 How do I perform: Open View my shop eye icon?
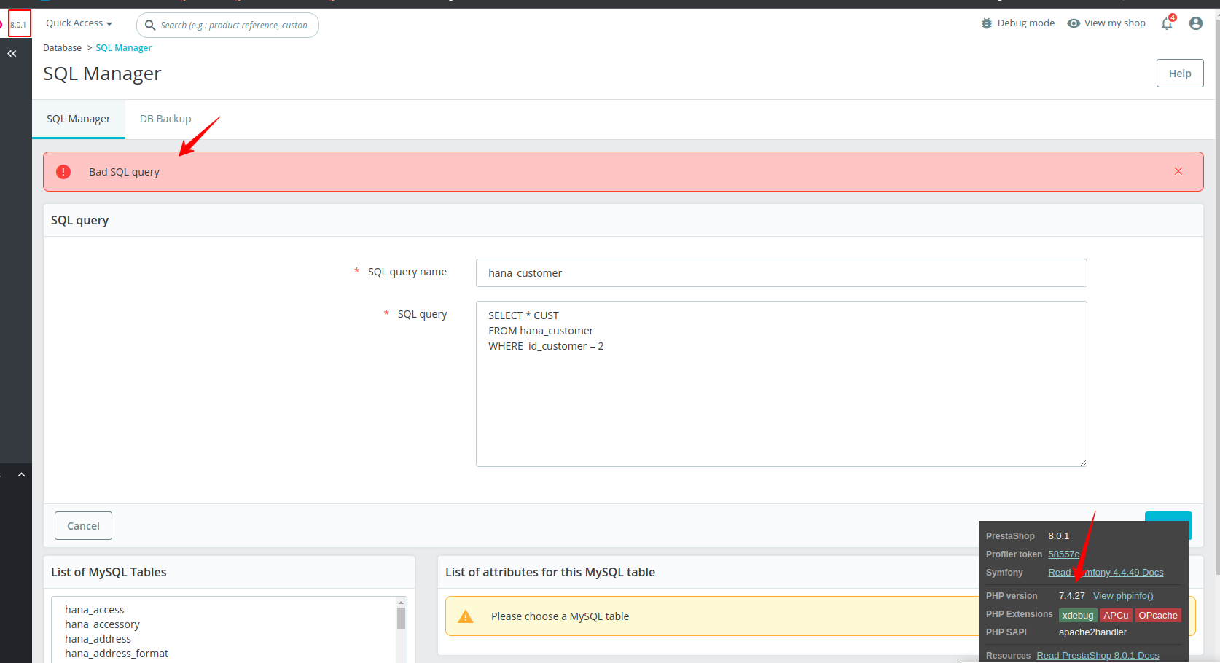point(1074,23)
